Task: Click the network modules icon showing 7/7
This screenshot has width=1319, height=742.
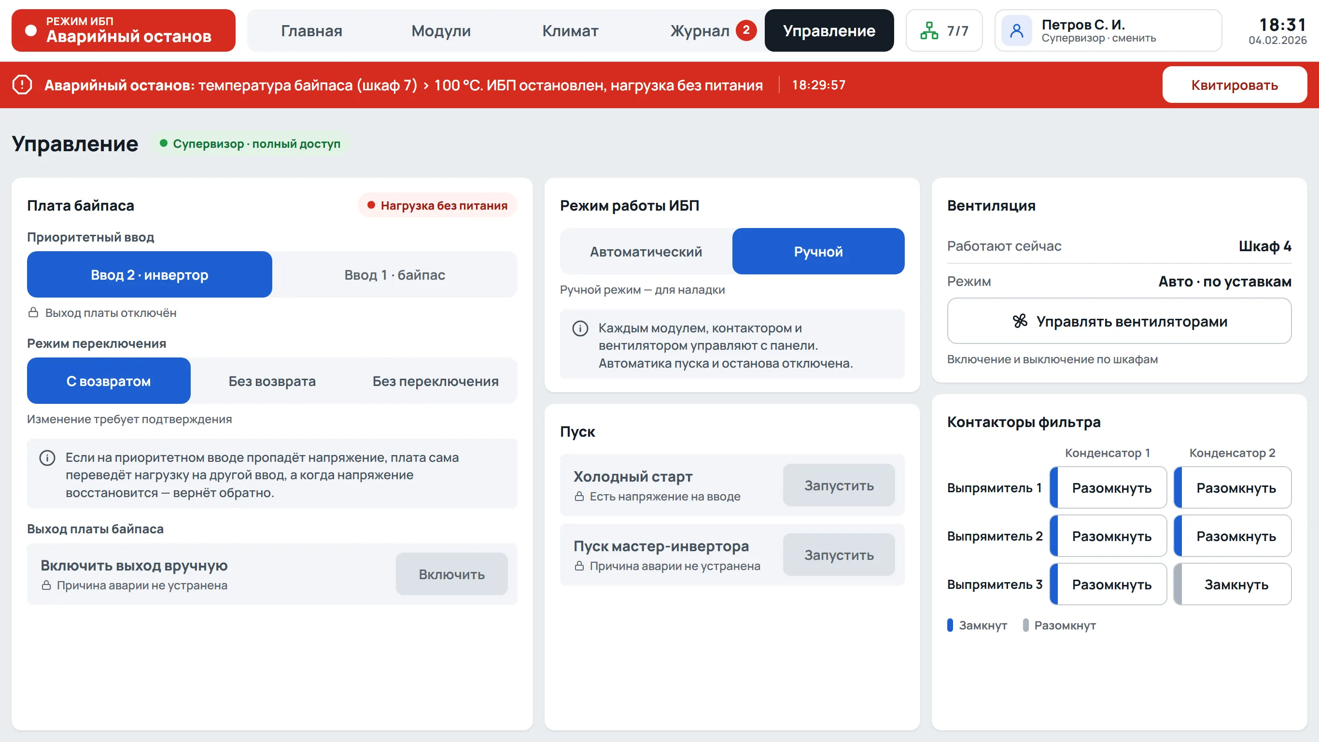Action: (929, 31)
